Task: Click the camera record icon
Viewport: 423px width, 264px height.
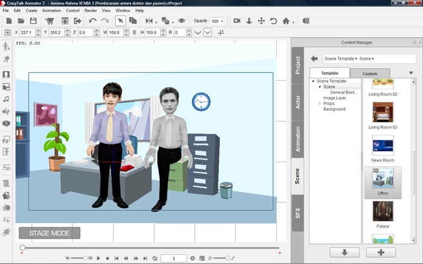Action: click(x=237, y=21)
